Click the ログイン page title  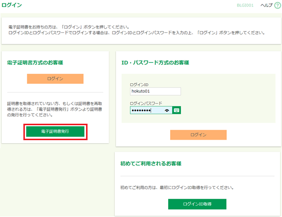(x=12, y=5)
